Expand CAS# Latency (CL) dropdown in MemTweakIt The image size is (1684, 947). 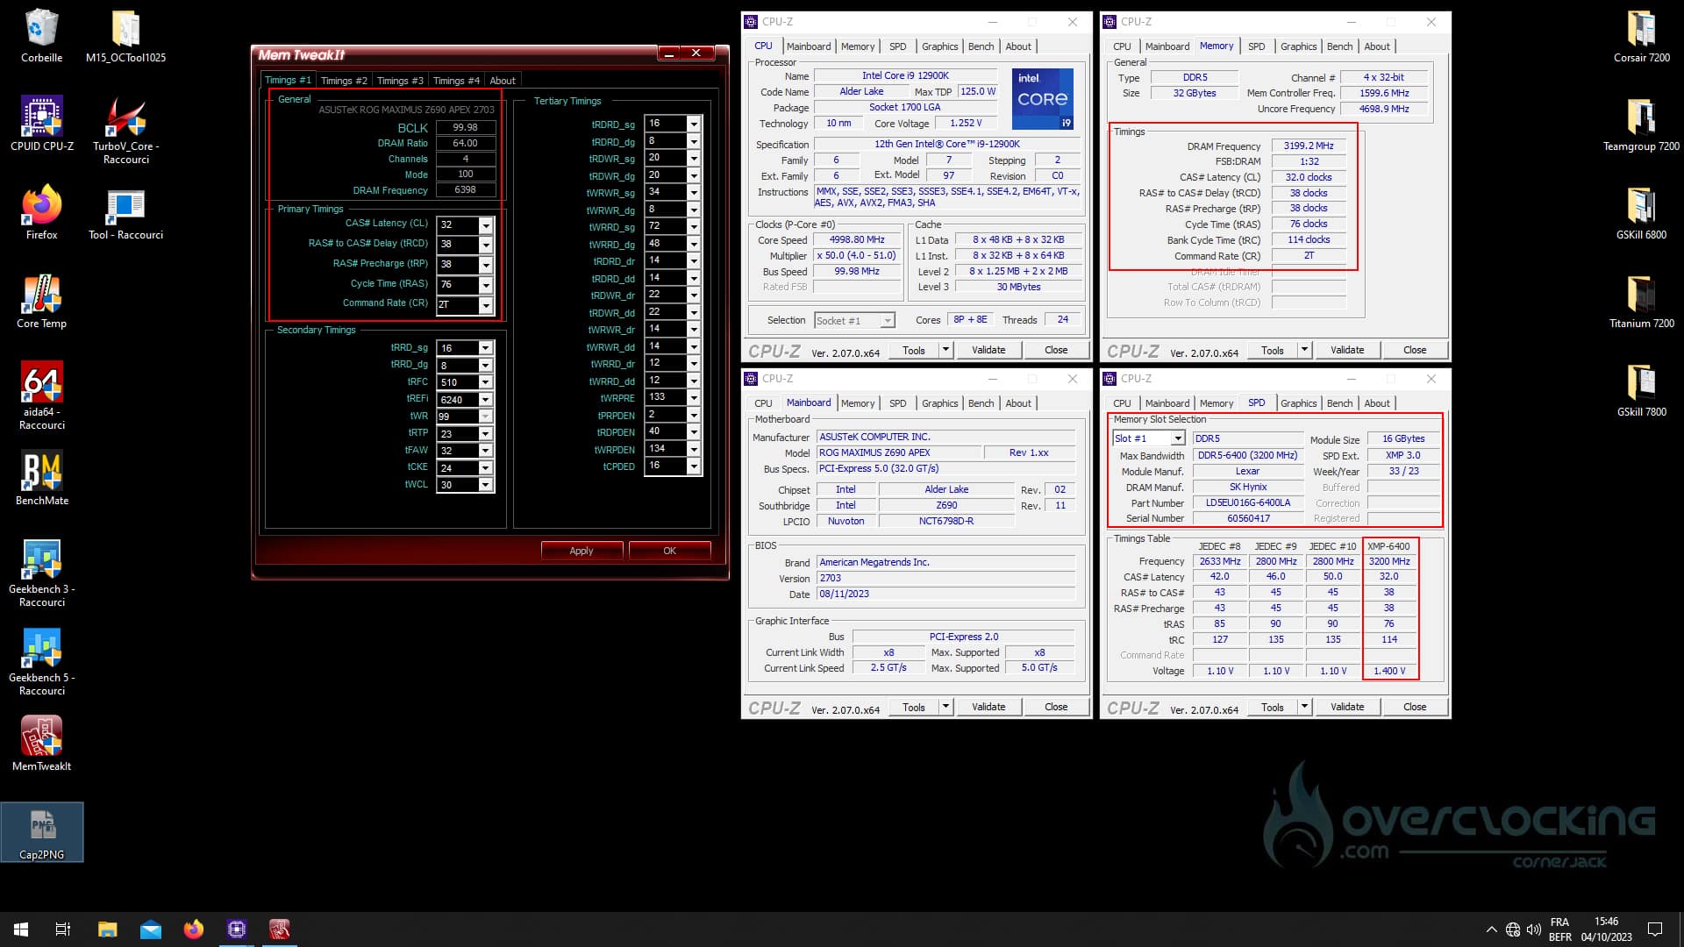[x=486, y=225]
